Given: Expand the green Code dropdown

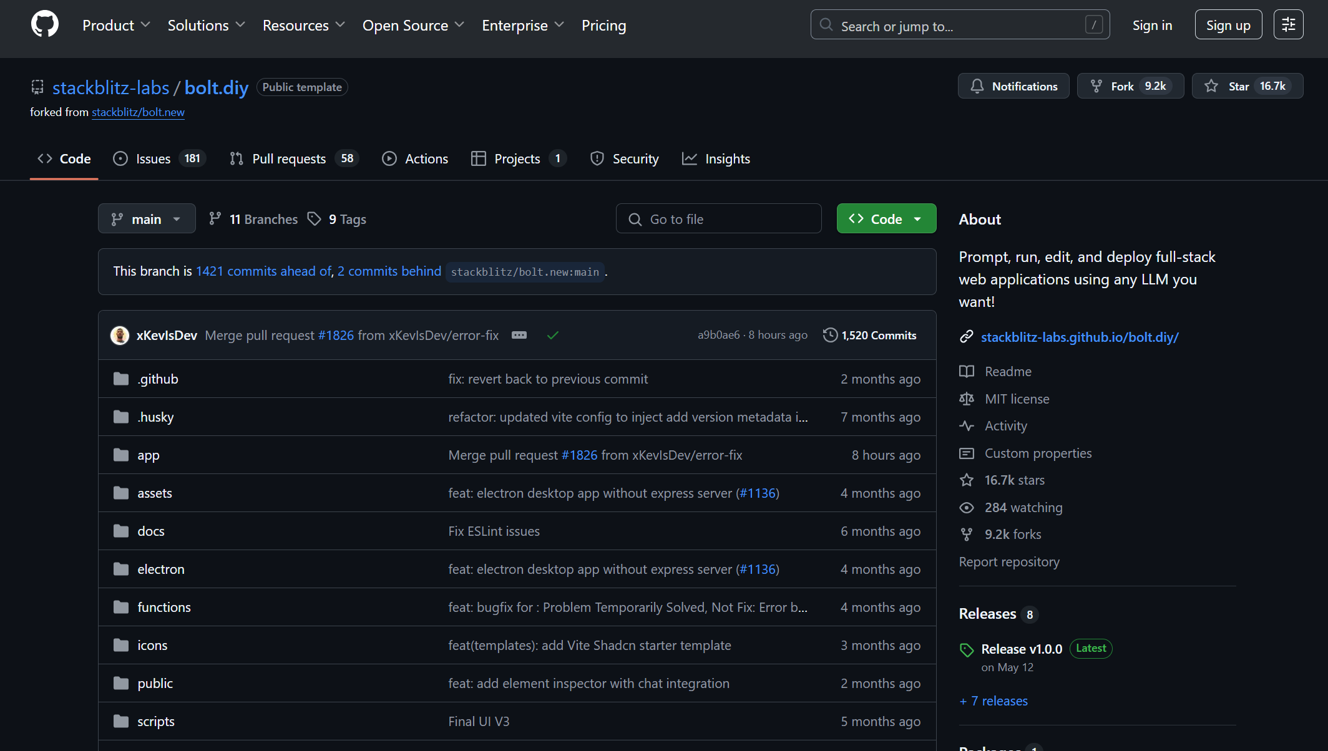Looking at the screenshot, I should pos(886,219).
